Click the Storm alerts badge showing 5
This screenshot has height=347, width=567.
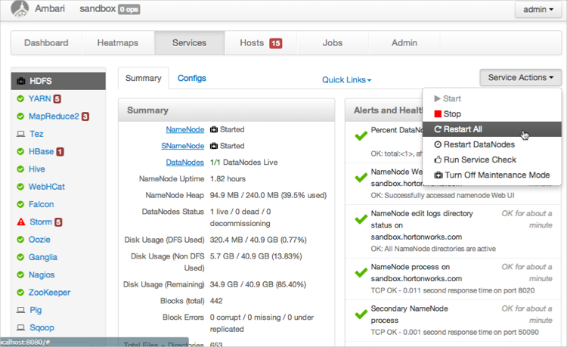click(x=58, y=222)
